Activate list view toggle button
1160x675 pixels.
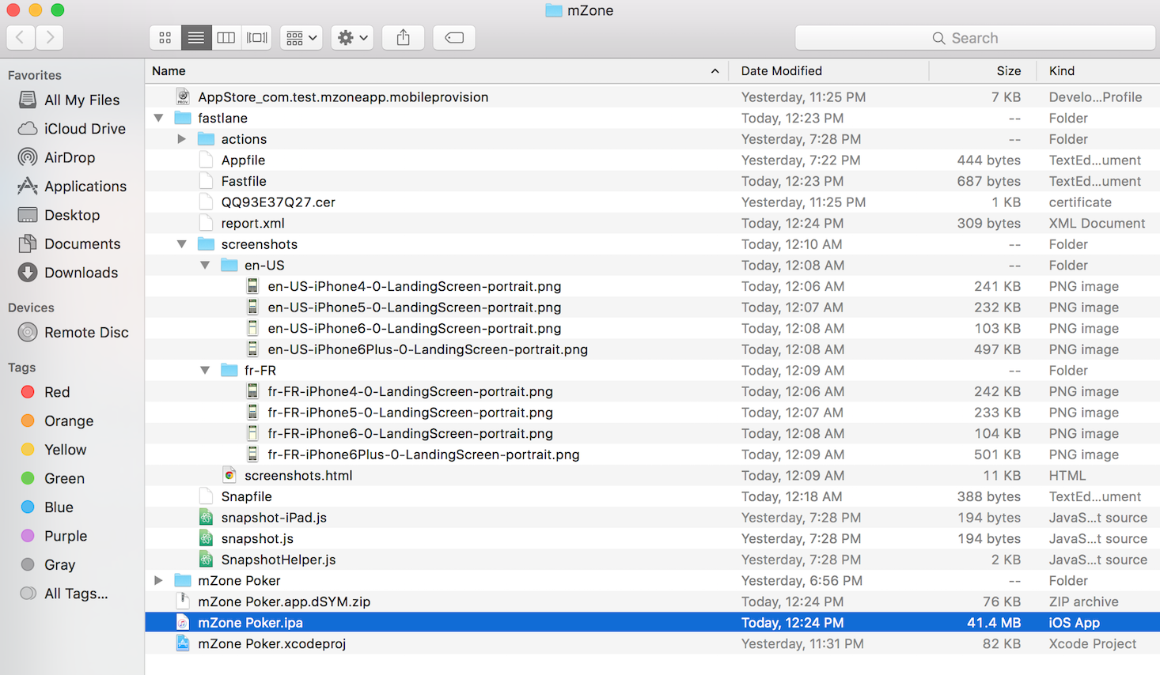(196, 37)
